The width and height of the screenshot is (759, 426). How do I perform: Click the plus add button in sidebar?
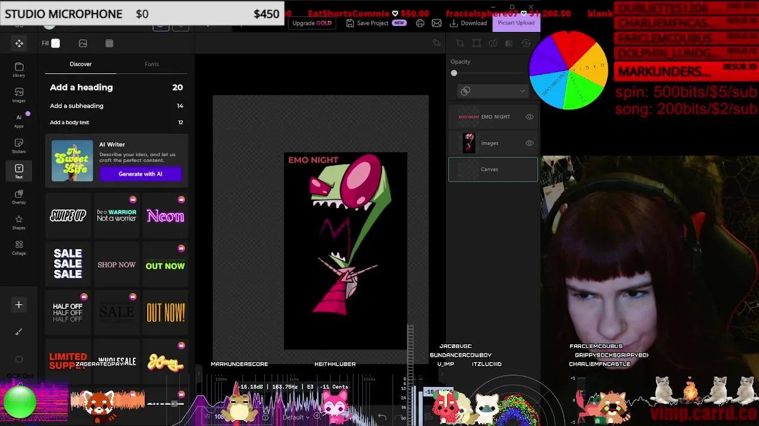point(19,305)
